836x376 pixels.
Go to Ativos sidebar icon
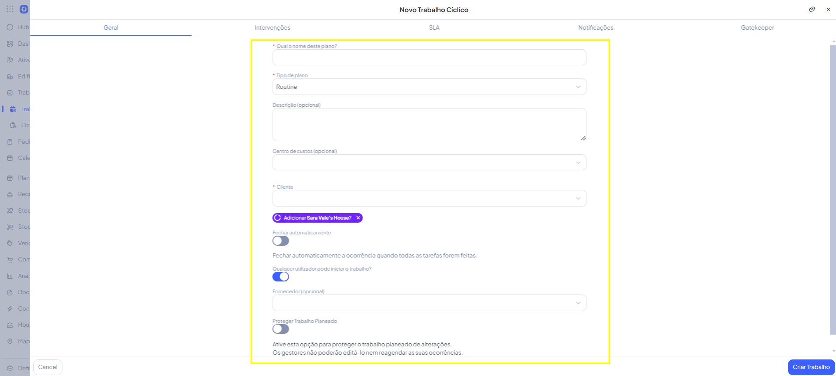[x=10, y=60]
